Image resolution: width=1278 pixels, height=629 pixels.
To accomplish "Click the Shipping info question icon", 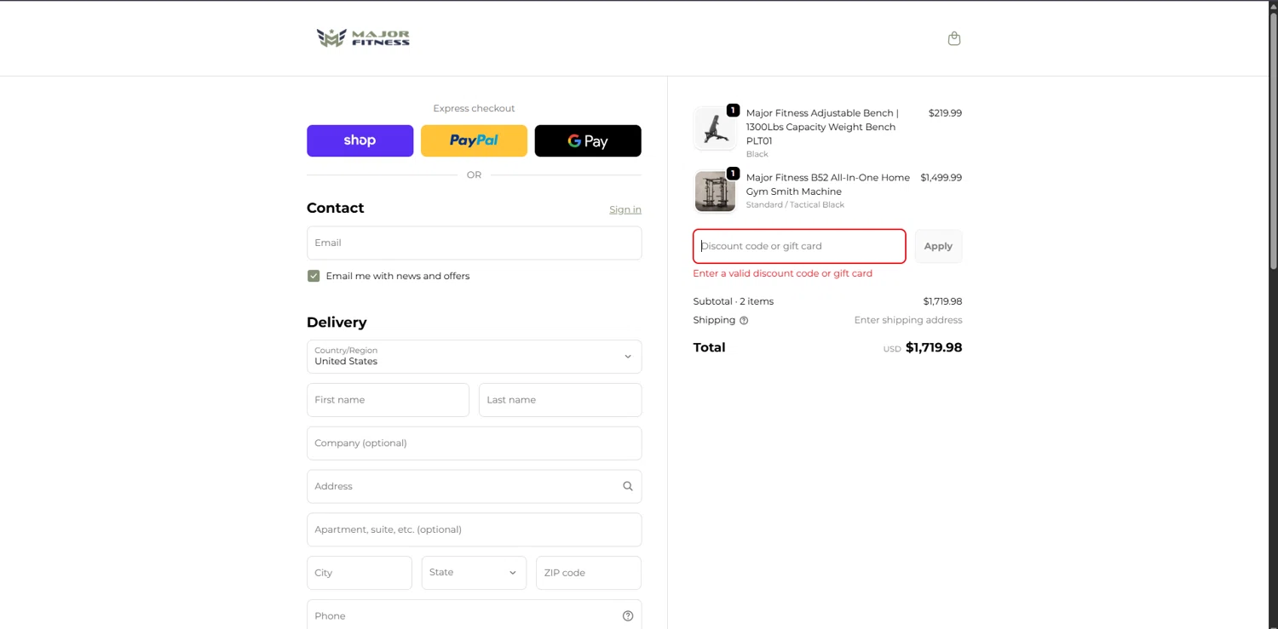I will point(744,321).
